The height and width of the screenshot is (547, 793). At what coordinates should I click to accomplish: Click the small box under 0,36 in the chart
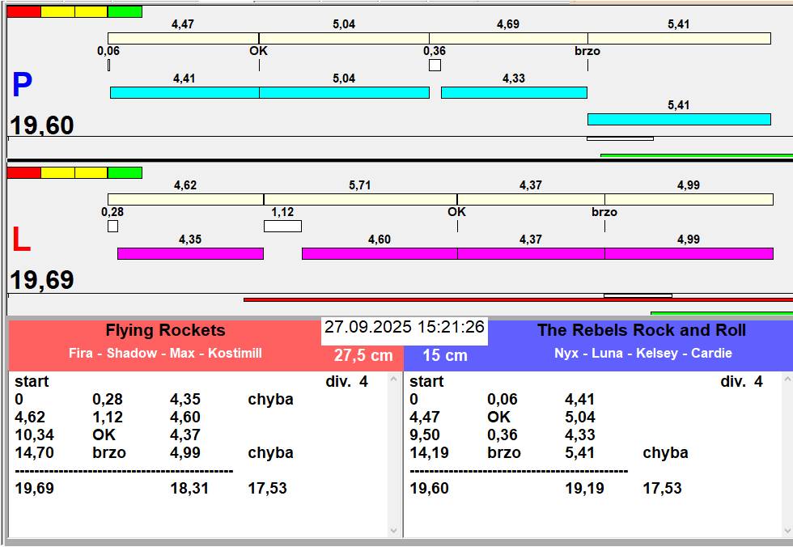click(435, 66)
